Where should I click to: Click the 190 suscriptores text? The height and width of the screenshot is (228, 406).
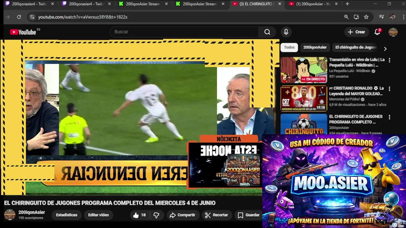tap(31, 218)
